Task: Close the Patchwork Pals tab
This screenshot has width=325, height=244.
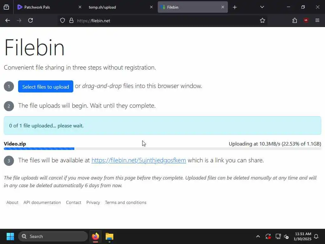Action: pos(80,7)
